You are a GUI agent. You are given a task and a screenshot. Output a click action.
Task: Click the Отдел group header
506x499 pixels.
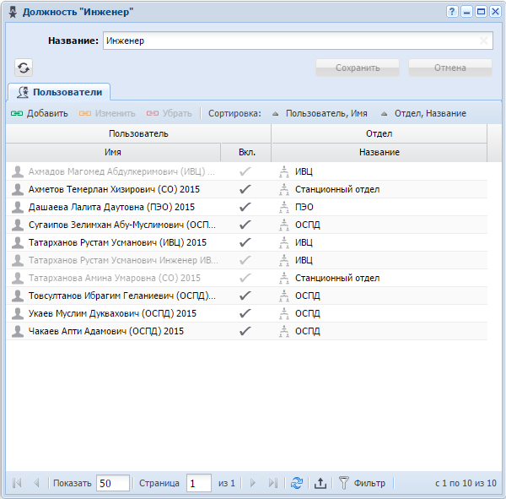[x=379, y=133]
